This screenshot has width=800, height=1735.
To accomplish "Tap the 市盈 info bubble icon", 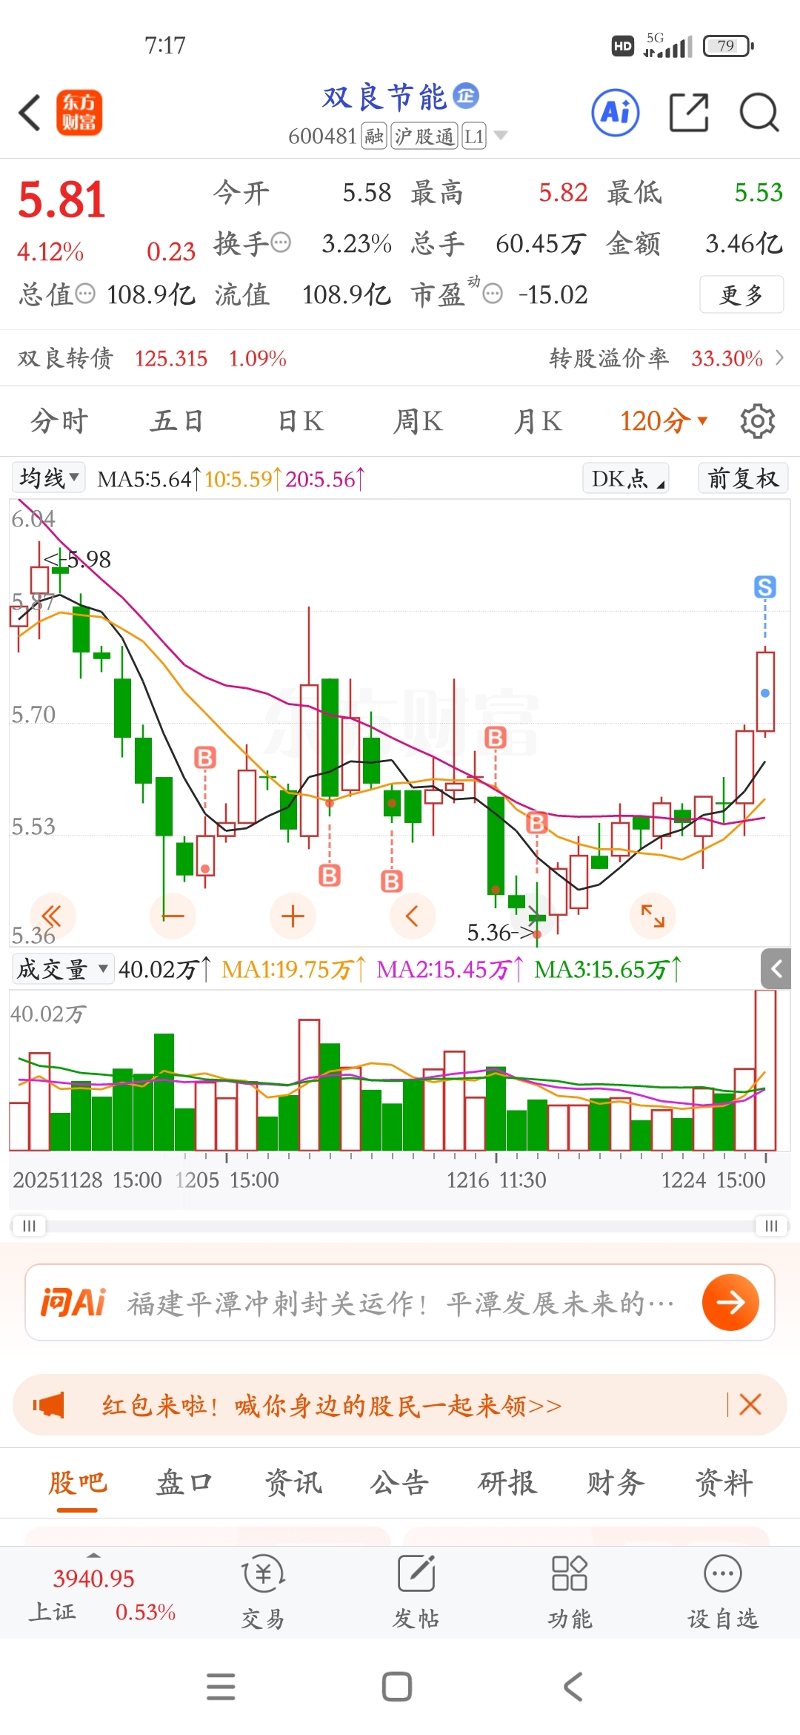I will click(493, 294).
